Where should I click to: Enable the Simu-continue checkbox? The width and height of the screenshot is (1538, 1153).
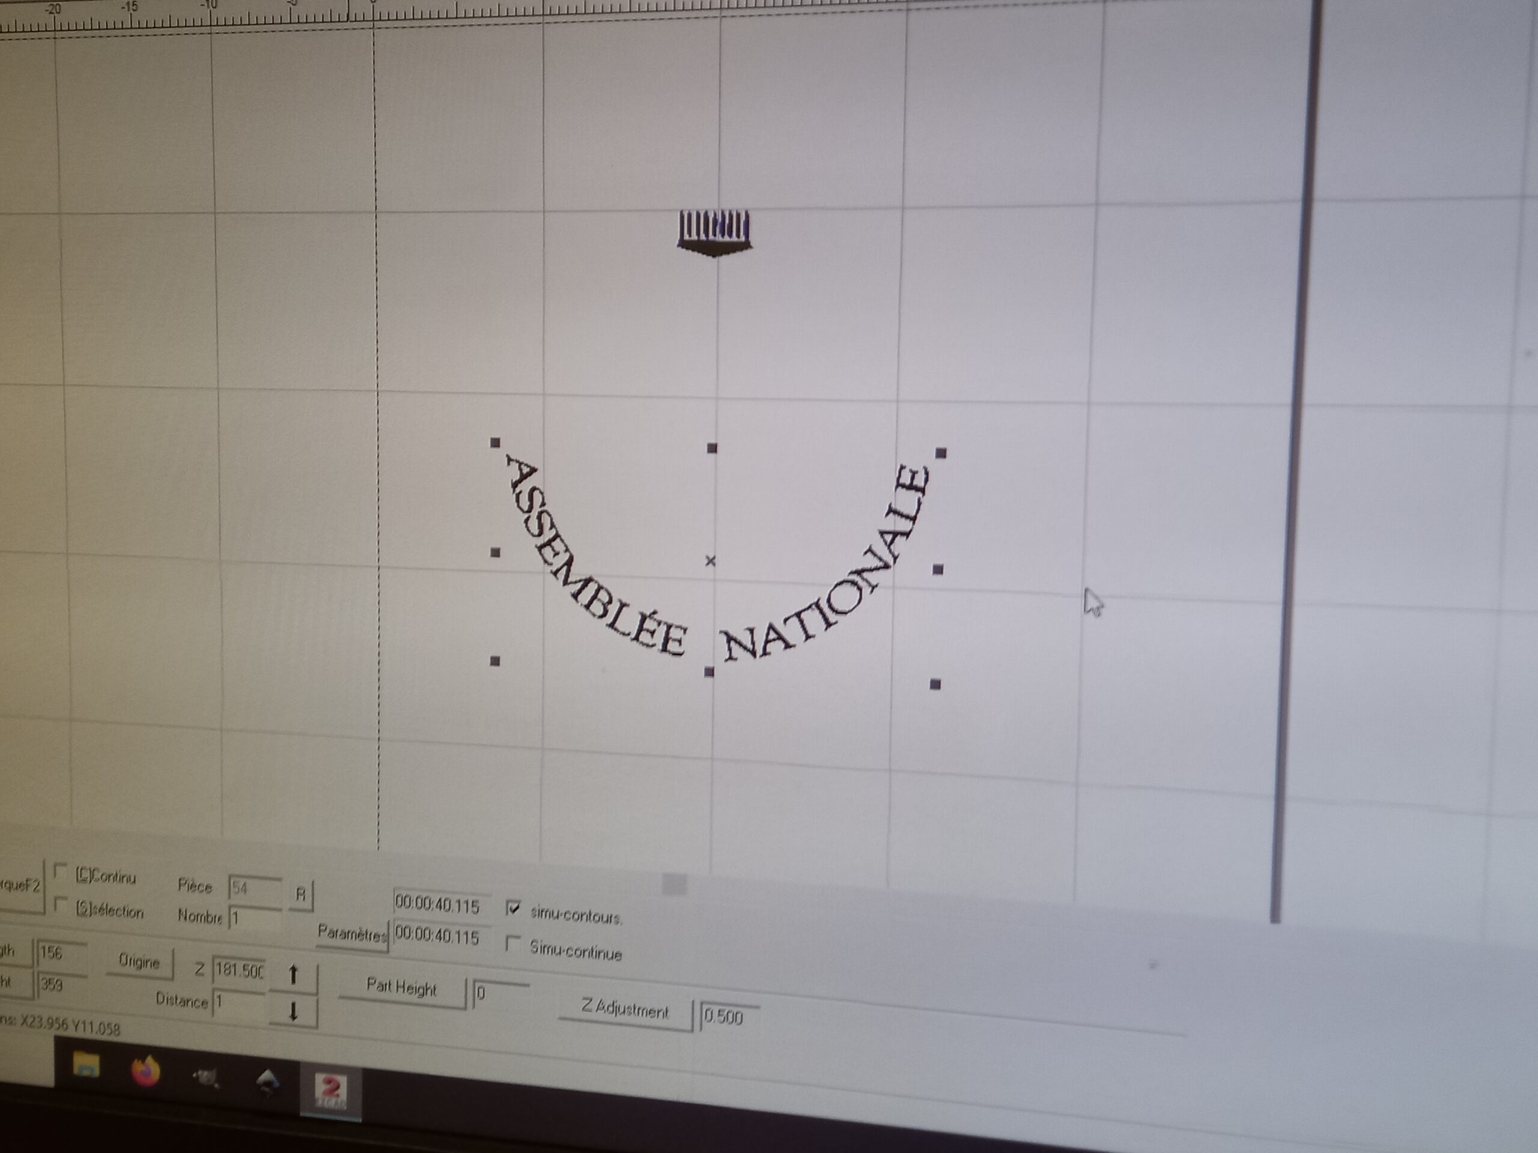point(513,944)
